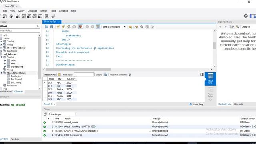Show more result view options chevron
The width and height of the screenshot is (256, 144).
point(210,100)
